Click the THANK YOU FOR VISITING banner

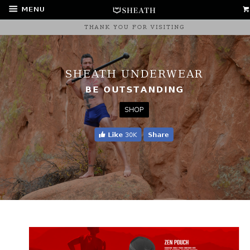[125, 27]
